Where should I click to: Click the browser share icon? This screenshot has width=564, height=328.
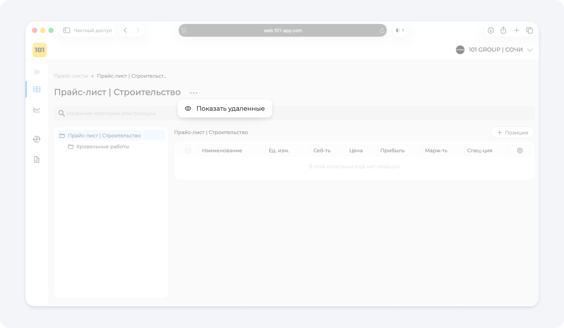coord(503,31)
